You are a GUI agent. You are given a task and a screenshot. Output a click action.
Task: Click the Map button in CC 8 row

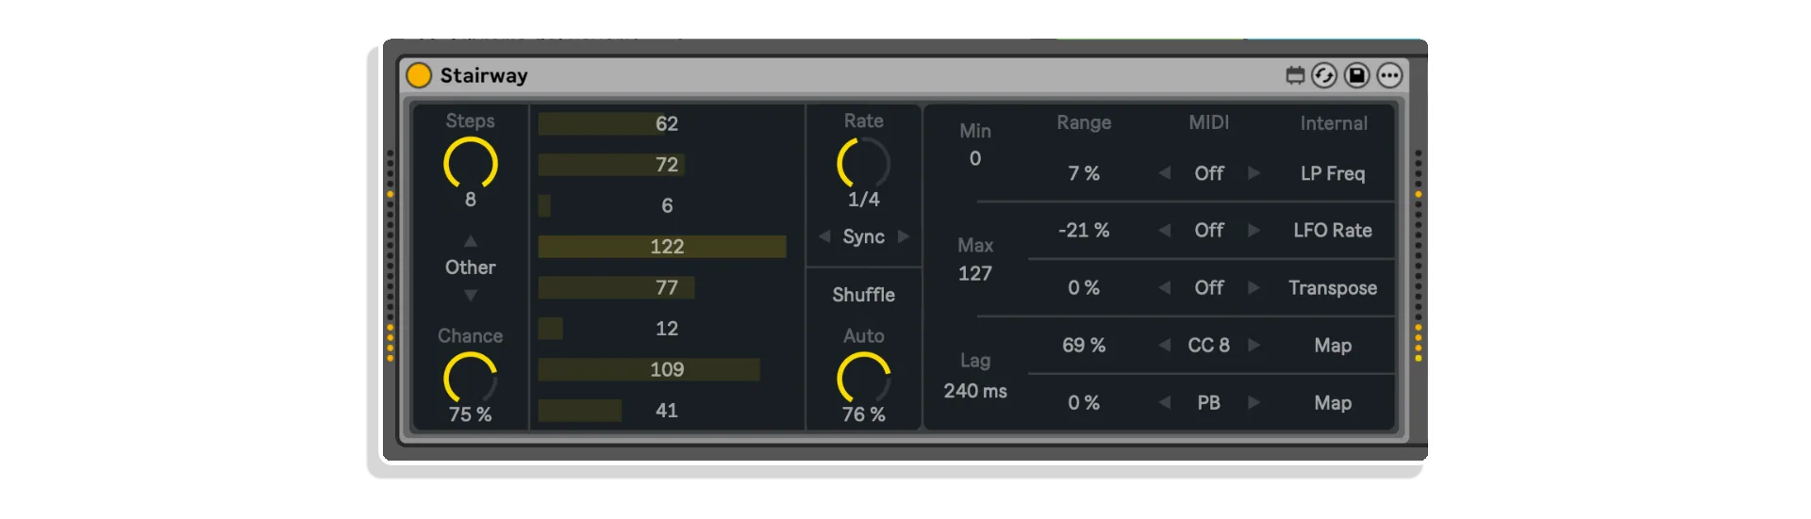(1333, 346)
